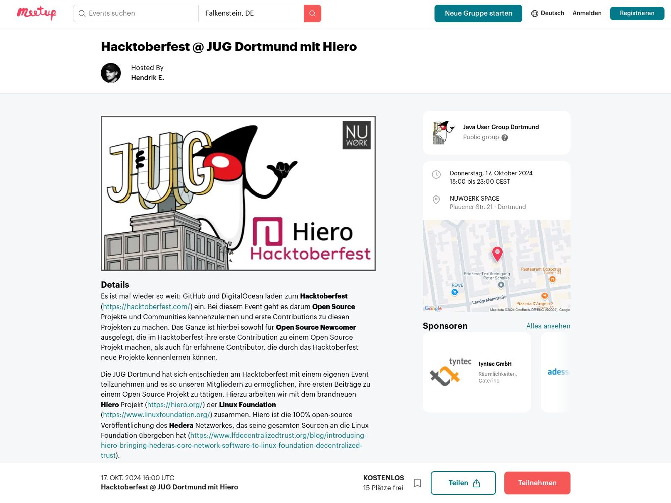The image size is (671, 503).
Task: Click the Meetup logo
Action: pos(37,13)
